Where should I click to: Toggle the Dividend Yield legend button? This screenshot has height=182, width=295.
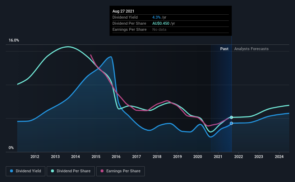click(x=26, y=171)
